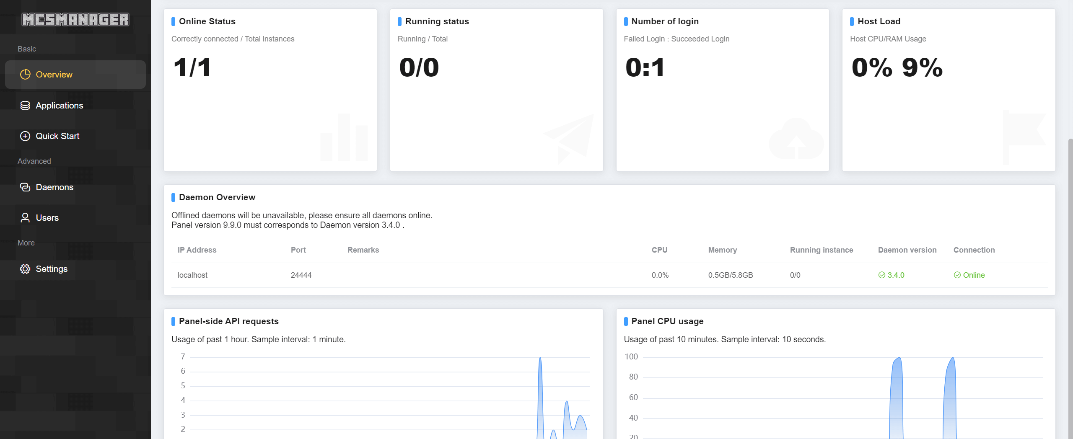Click the Daemon Overview heading
1073x439 pixels.
[x=217, y=197]
